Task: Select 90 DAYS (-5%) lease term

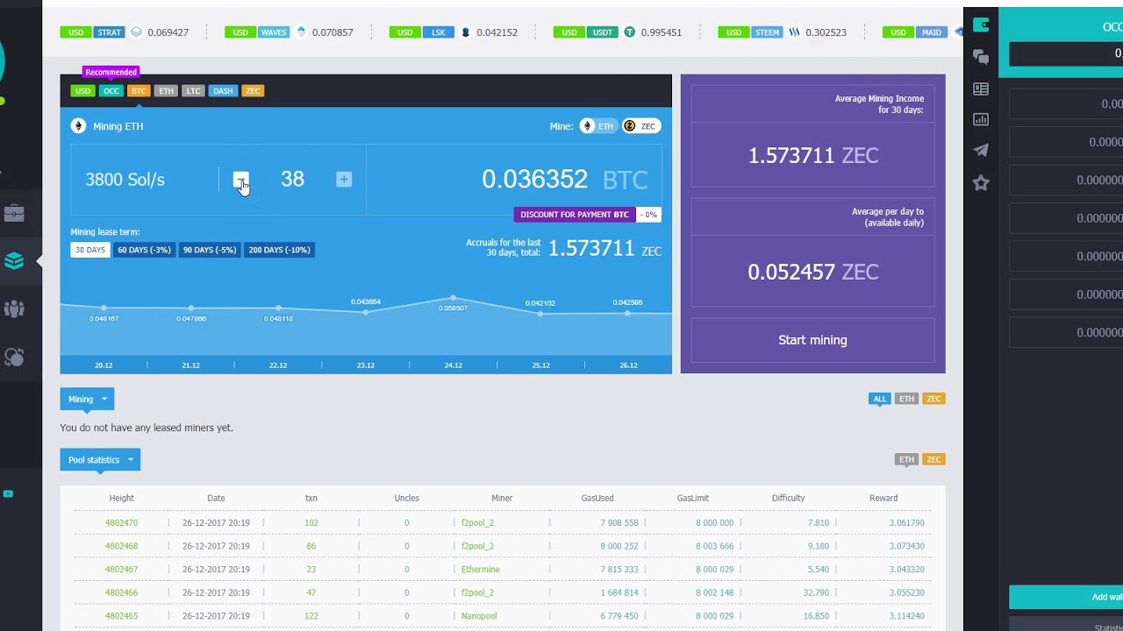Action: [210, 250]
